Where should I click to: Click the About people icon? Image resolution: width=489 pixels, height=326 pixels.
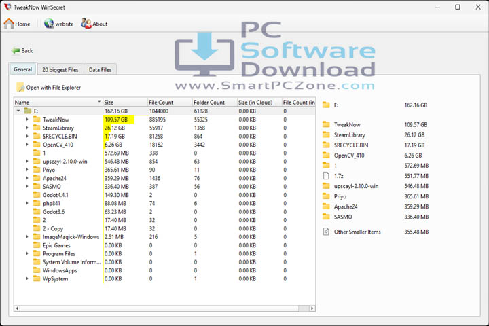point(86,23)
